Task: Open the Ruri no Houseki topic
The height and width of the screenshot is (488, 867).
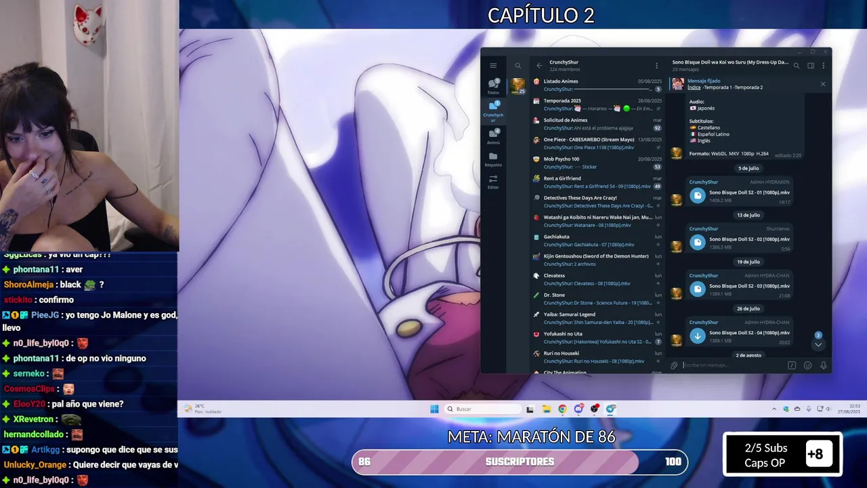Action: coord(597,357)
